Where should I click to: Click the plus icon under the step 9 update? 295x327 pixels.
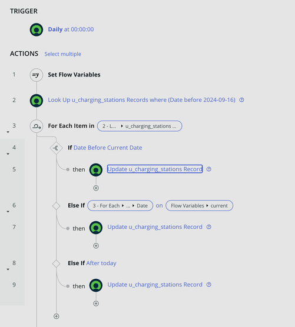pos(96,303)
